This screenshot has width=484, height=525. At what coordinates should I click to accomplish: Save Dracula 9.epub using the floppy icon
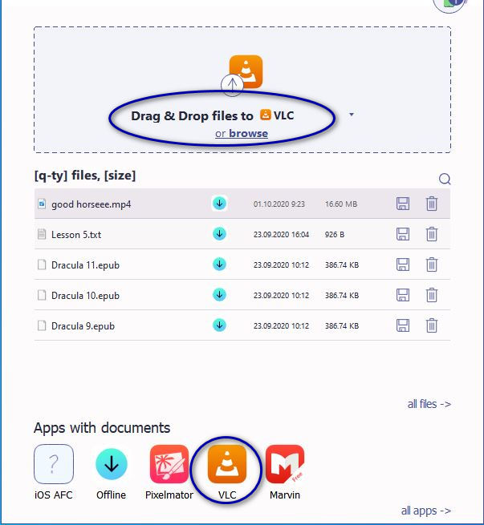pos(403,325)
